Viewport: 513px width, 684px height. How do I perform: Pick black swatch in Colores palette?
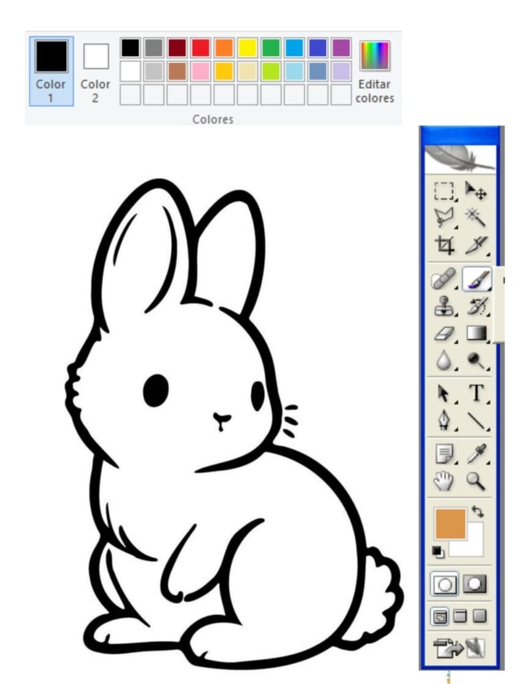130,48
